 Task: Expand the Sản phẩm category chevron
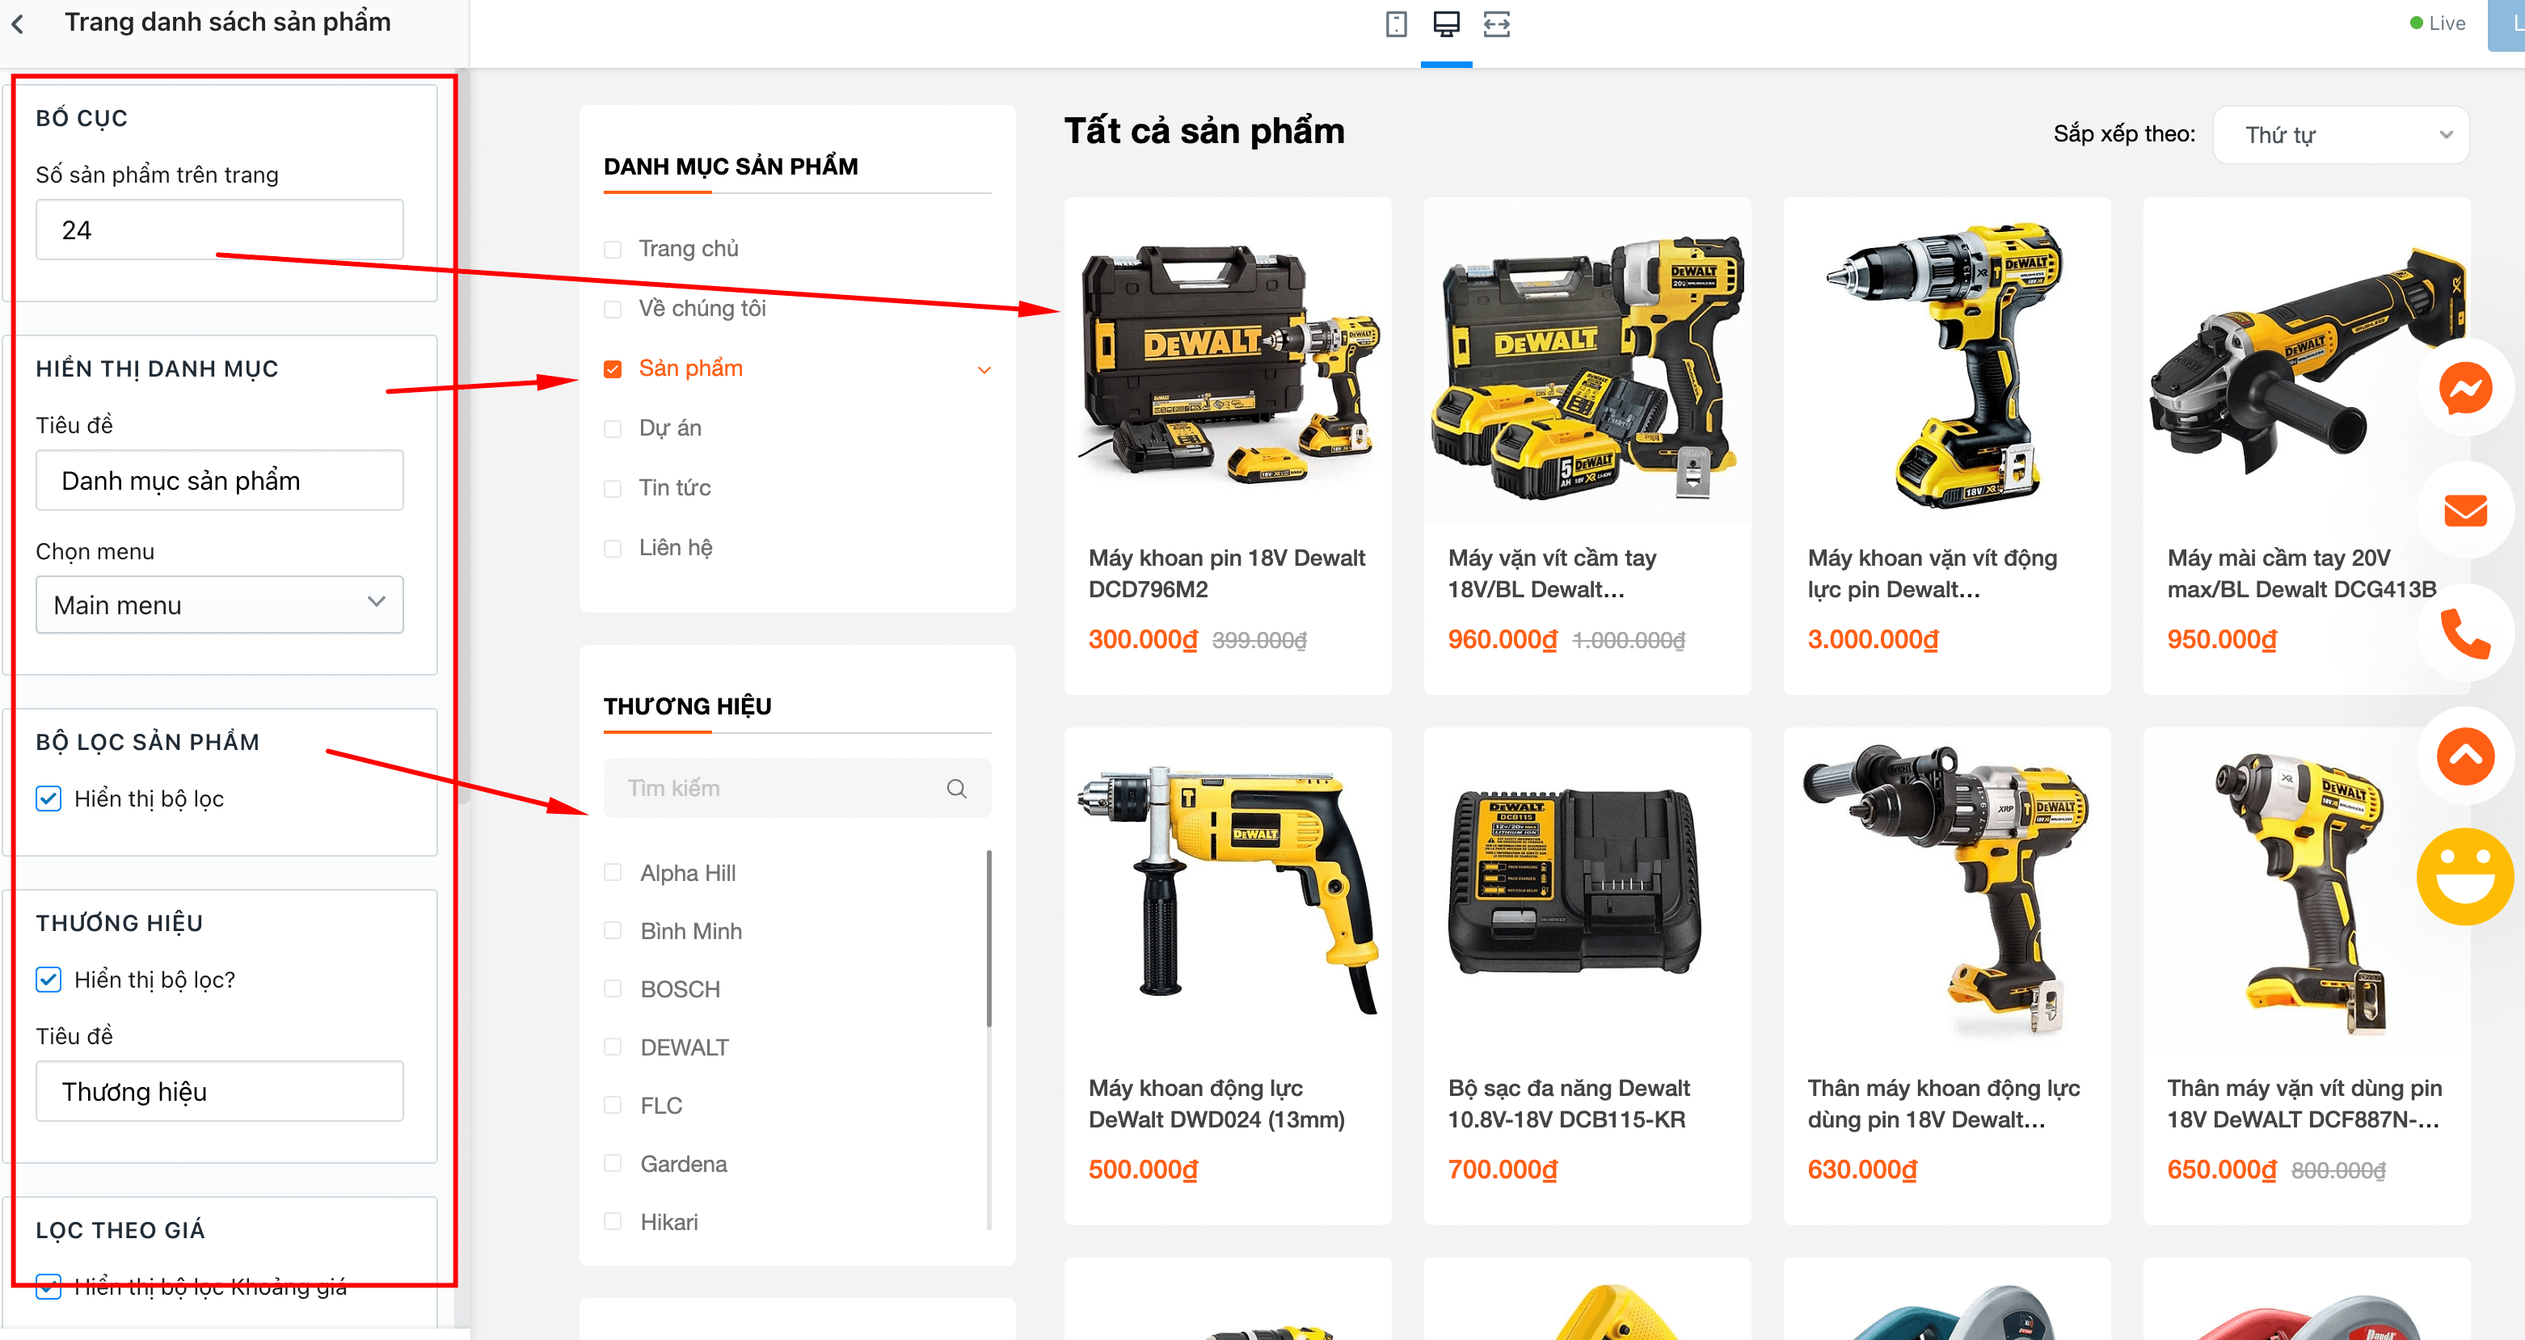[x=984, y=369]
